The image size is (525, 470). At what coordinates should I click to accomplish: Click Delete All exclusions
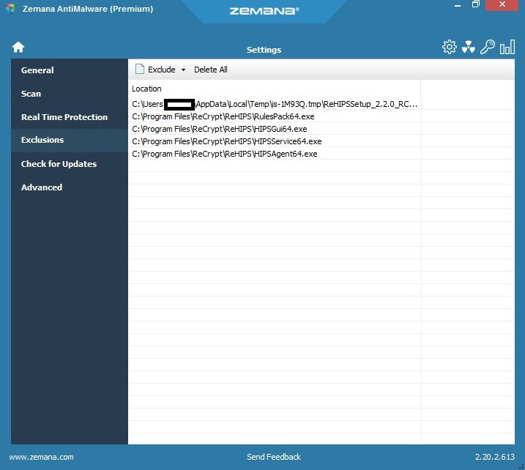pyautogui.click(x=211, y=70)
